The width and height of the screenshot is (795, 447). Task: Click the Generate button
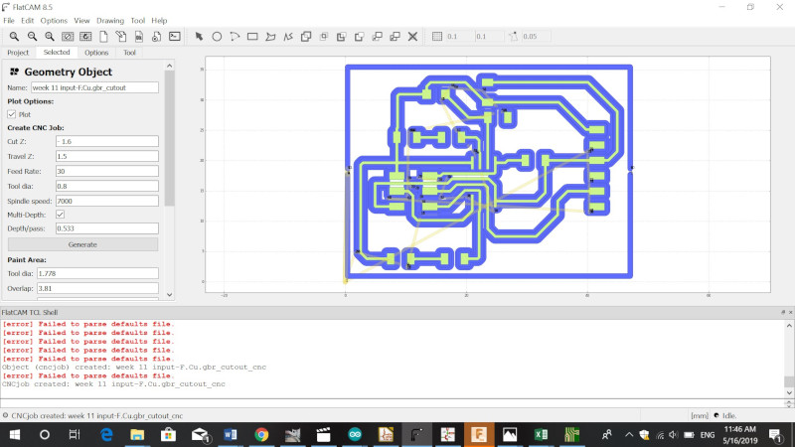click(x=82, y=244)
